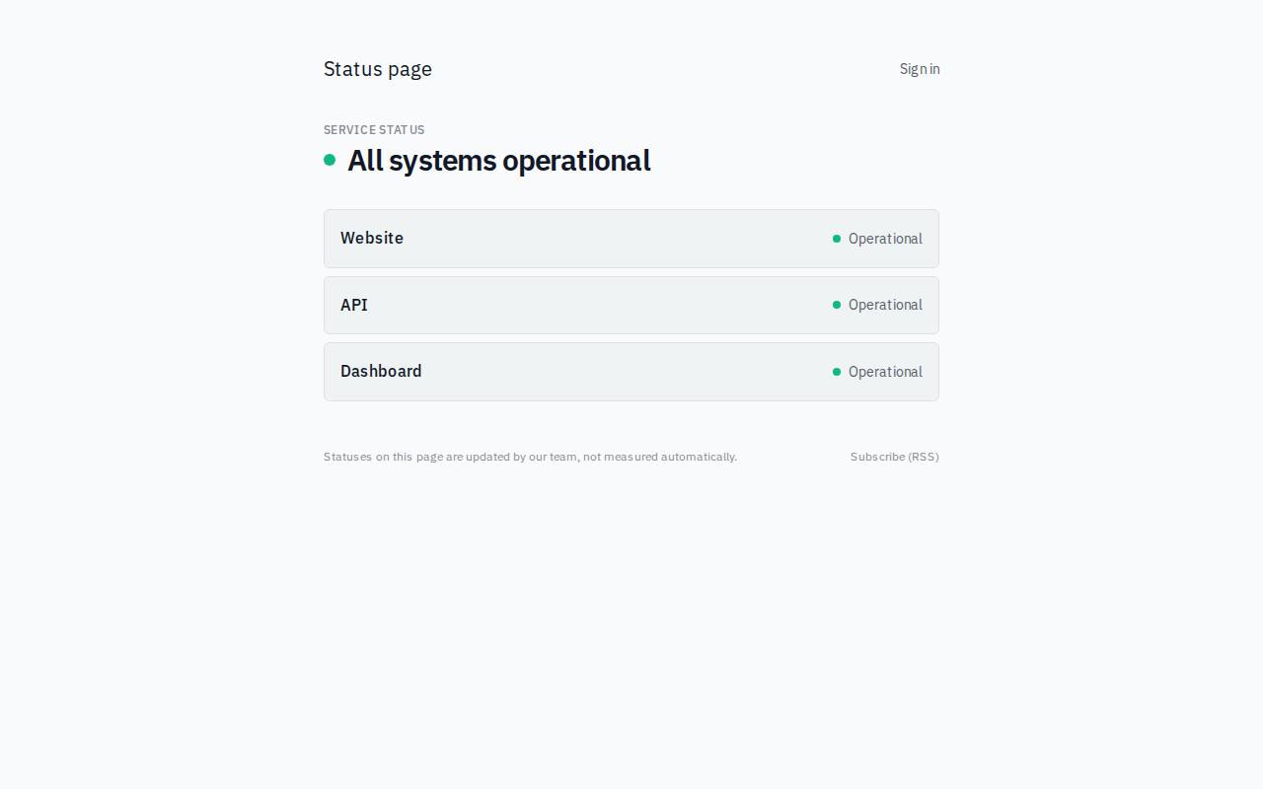Click the green dot beside Website's status

[837, 239]
